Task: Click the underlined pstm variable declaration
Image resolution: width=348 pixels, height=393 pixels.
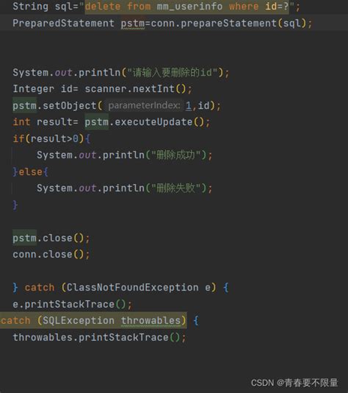Action: tap(133, 24)
